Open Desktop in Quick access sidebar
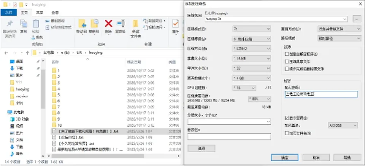Viewport: 365px width, 166px height. coord(19,61)
